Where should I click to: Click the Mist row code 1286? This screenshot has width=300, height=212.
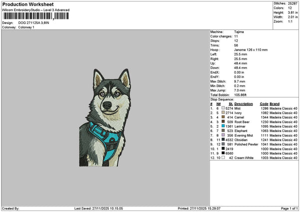[x=264, y=108]
